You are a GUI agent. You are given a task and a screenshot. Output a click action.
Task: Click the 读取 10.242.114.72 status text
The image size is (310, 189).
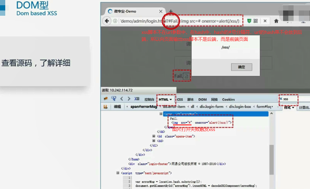tap(117, 90)
